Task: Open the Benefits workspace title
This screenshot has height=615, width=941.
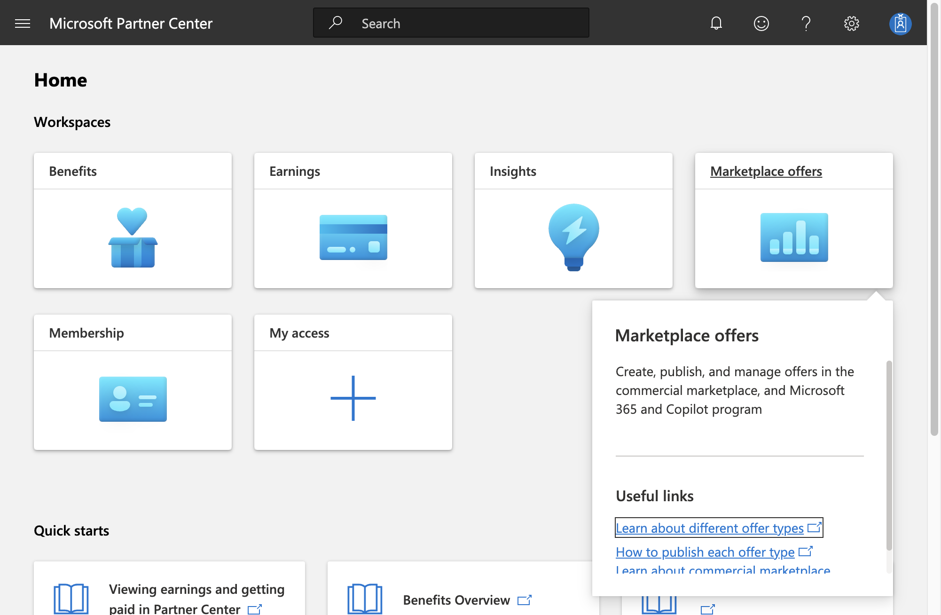Action: pyautogui.click(x=73, y=171)
